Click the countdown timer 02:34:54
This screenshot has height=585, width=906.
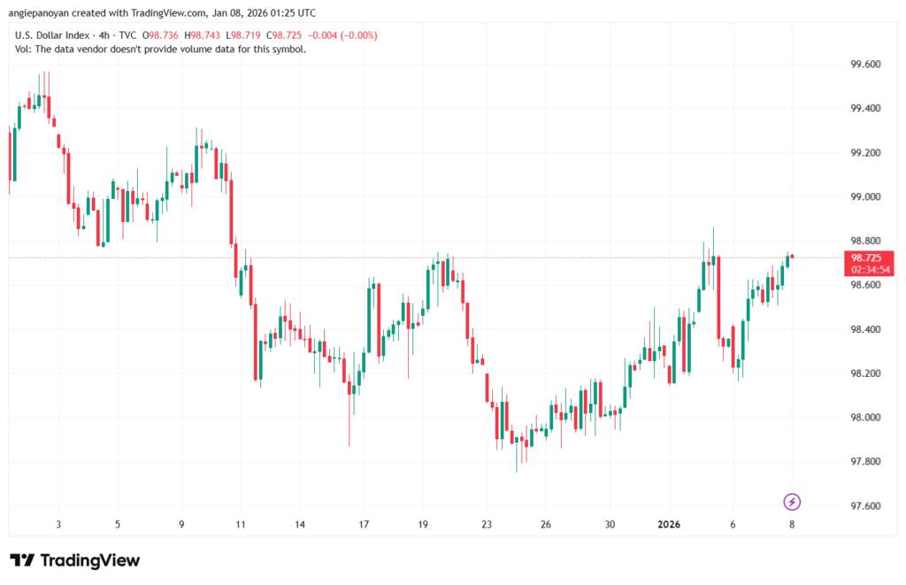pyautogui.click(x=870, y=268)
